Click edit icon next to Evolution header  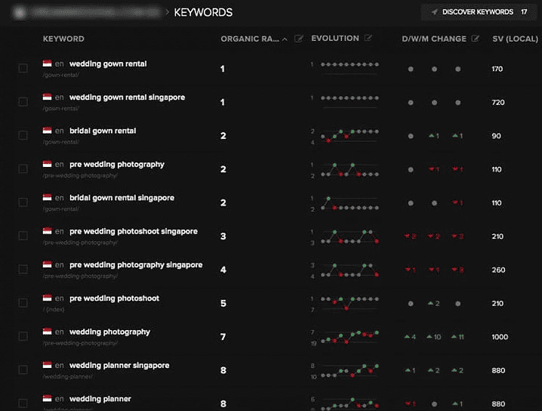[x=368, y=39]
